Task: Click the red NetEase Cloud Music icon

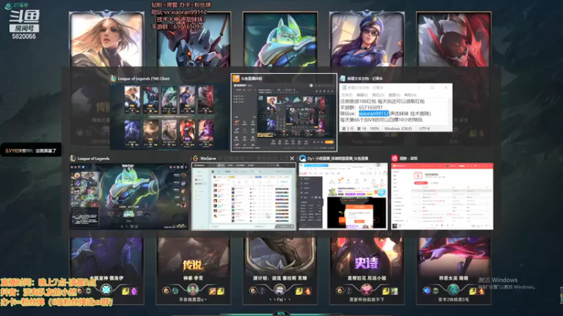Action: click(395, 159)
